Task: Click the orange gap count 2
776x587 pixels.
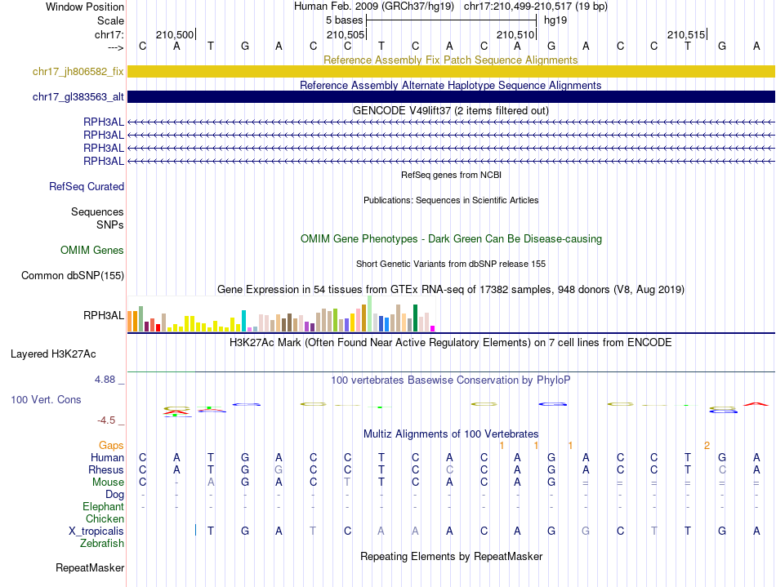Action: [x=707, y=446]
